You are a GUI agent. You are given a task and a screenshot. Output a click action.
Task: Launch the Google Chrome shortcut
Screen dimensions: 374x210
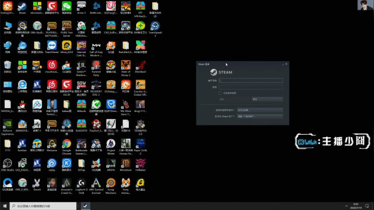(66, 147)
